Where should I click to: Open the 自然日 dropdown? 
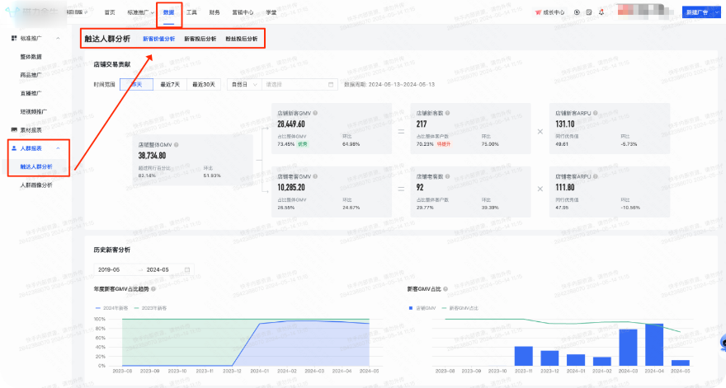coord(243,84)
